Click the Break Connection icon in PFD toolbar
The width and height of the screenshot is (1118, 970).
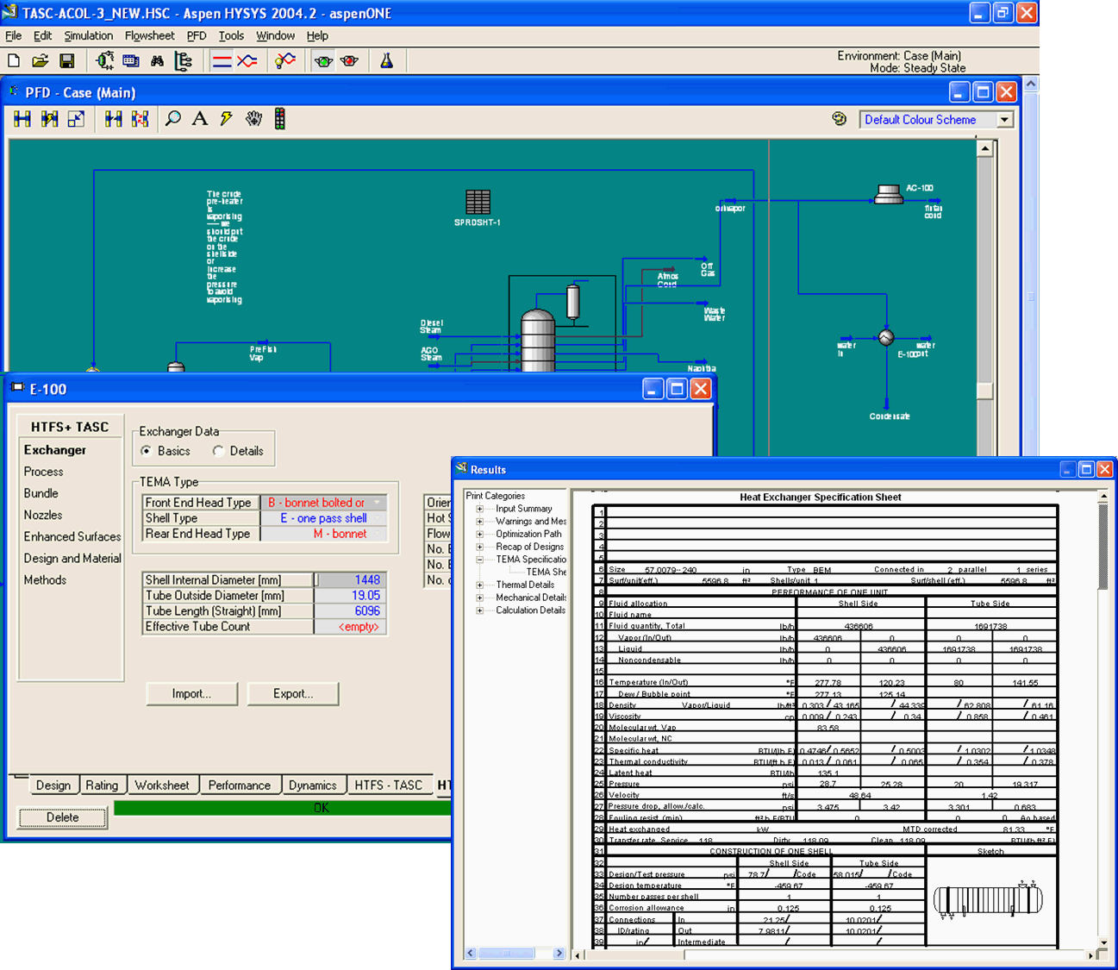point(114,119)
